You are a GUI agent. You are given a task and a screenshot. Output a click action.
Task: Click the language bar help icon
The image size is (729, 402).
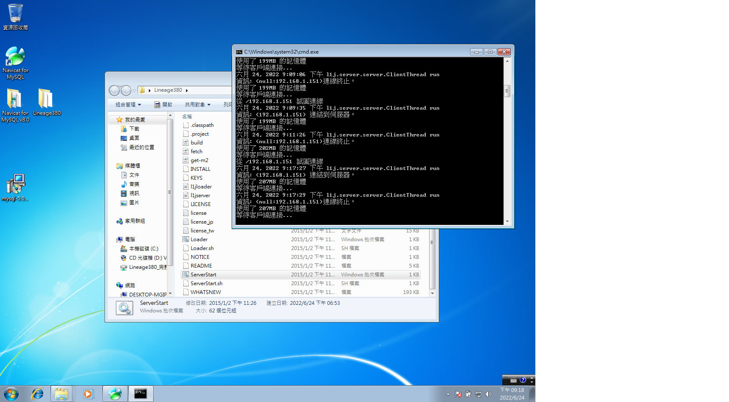(x=523, y=380)
